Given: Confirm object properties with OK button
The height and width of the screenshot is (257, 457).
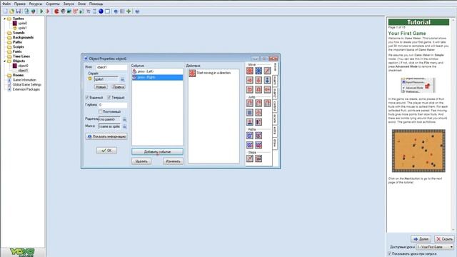Looking at the screenshot, I should (x=106, y=151).
